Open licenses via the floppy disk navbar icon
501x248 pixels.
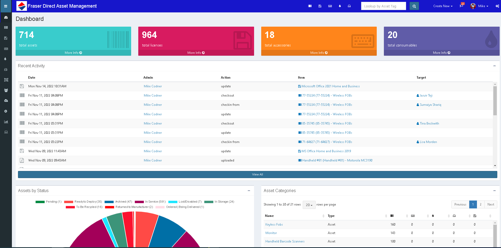coord(320,6)
